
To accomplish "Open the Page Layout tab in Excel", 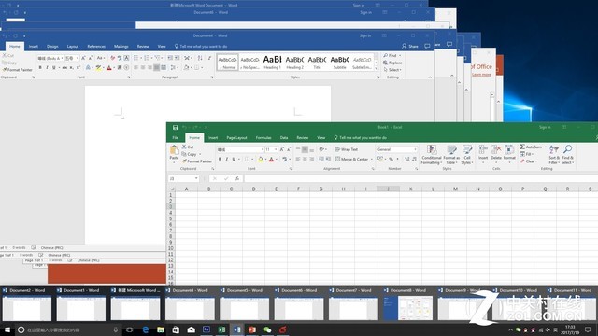I will (x=236, y=138).
